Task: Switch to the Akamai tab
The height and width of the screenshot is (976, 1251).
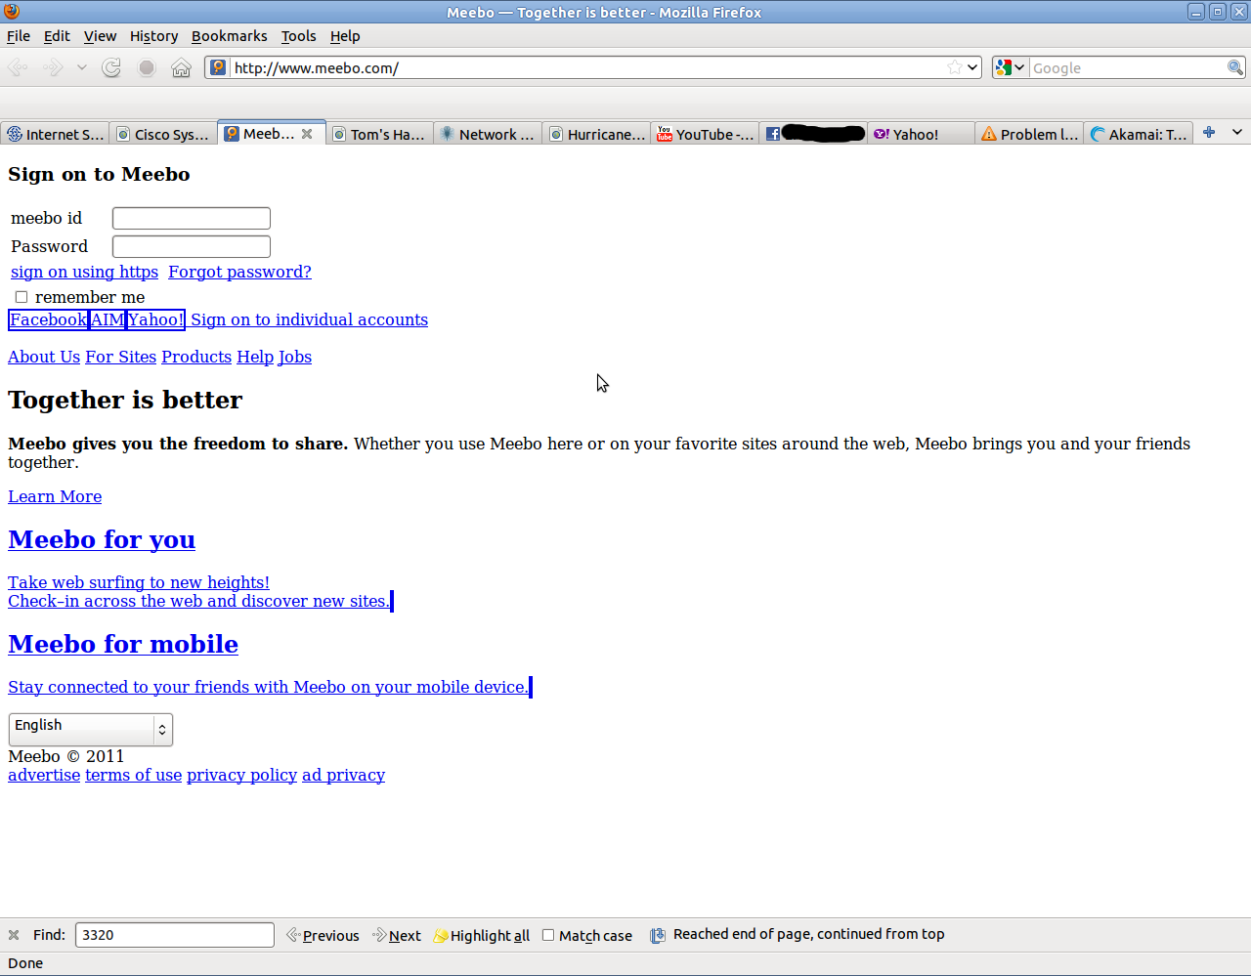Action: click(1139, 134)
